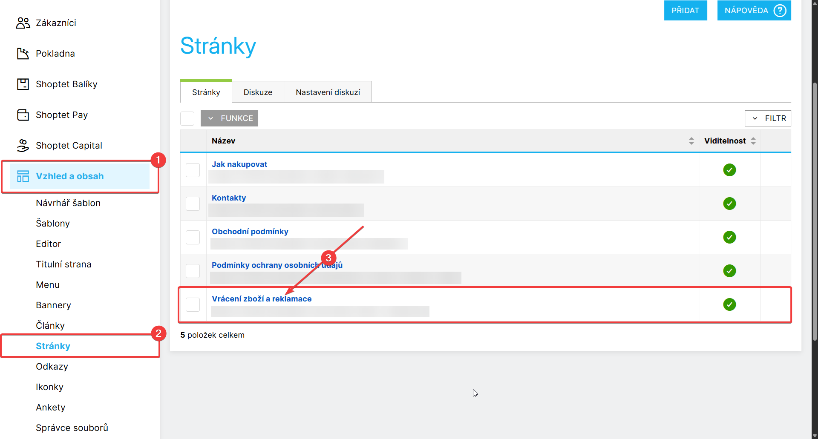The image size is (818, 439).
Task: Click the Pokladna cash register icon
Action: (23, 54)
